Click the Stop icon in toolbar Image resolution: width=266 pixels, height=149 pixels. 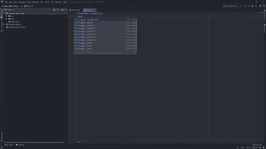(256, 6)
